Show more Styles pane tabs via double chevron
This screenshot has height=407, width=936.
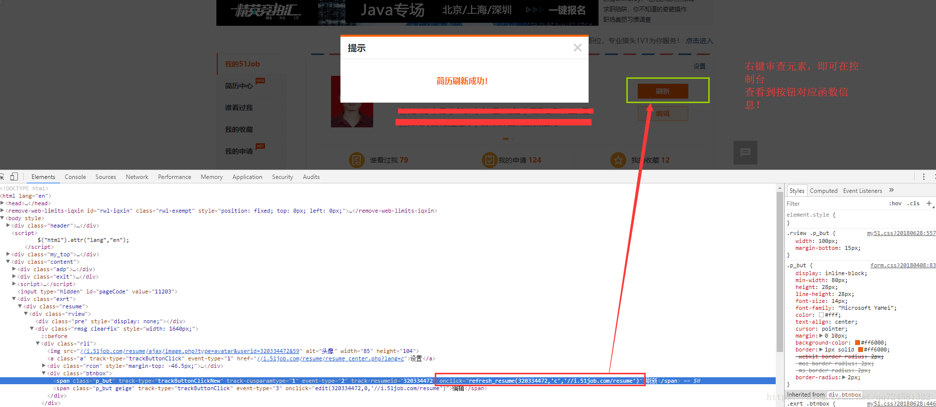click(891, 190)
